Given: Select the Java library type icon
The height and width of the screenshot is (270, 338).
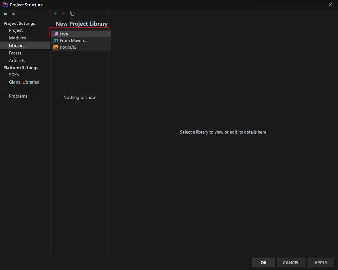Looking at the screenshot, I should pos(56,34).
